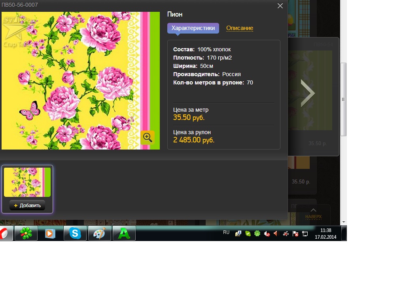Image resolution: width=405 pixels, height=303 pixels.
Task: Click the green letter A taskbar app
Action: point(124,233)
